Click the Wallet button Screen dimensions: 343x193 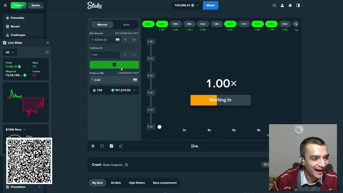pyautogui.click(x=210, y=5)
